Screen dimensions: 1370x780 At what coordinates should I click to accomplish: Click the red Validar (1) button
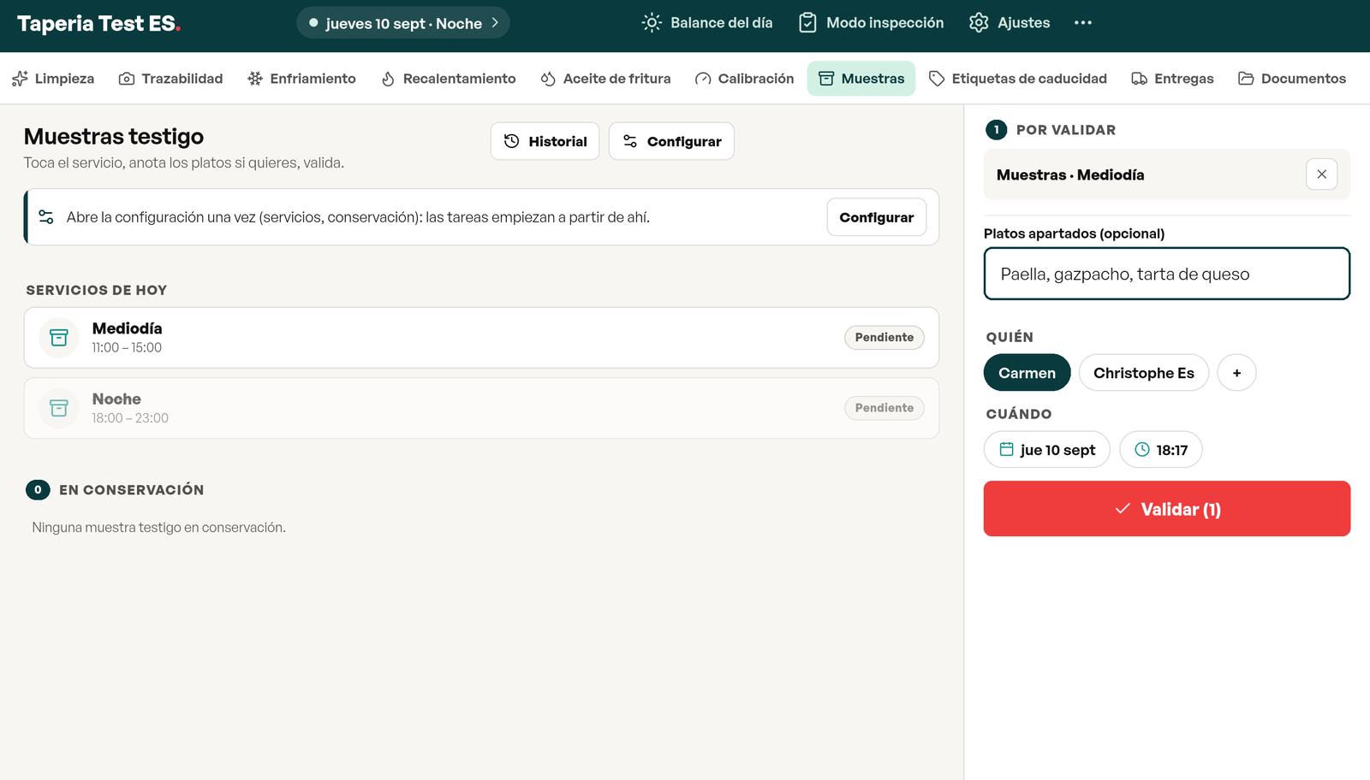[x=1166, y=509]
